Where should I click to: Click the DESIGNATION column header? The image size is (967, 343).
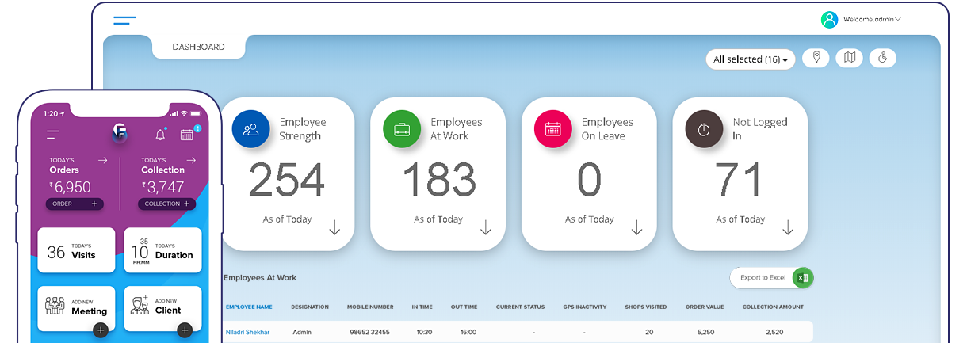click(310, 307)
